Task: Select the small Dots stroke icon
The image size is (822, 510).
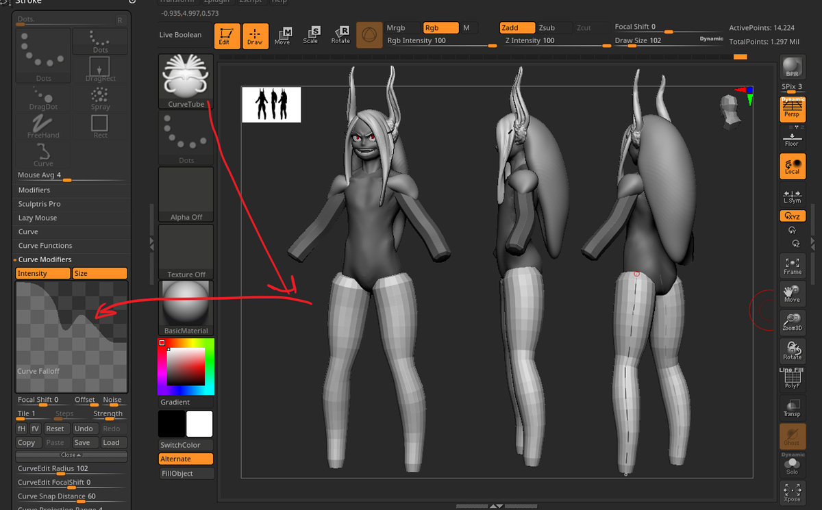Action: (100, 41)
